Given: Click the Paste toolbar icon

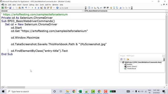Looking at the screenshot, I should (x=19, y=8).
